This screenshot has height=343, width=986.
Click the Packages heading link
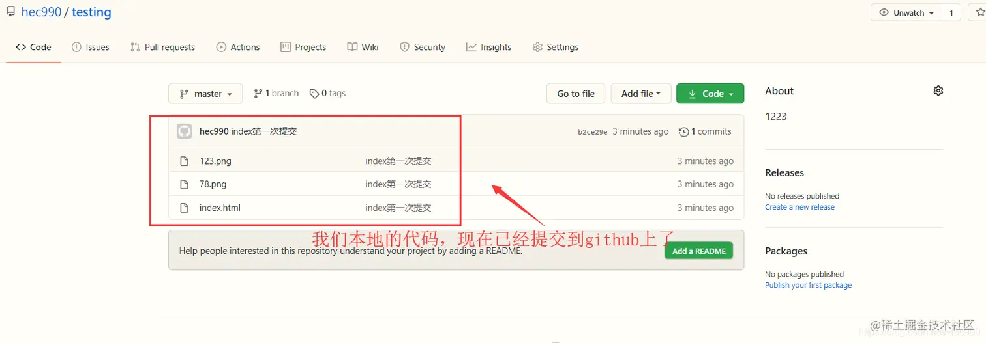[x=786, y=251]
